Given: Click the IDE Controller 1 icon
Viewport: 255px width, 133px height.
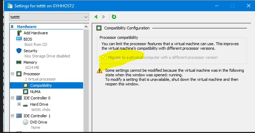Looking at the screenshot, I should [19, 115].
